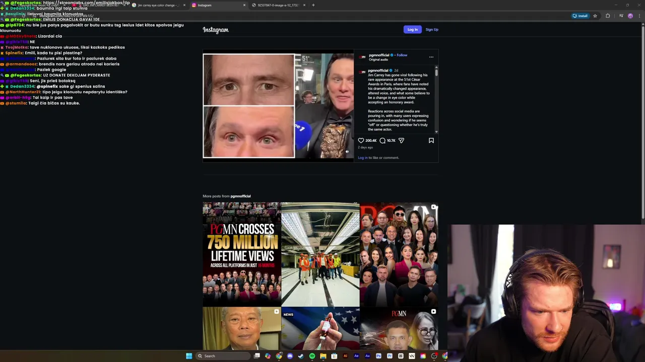645x362 pixels.
Task: Open the older man in suit post thumbnail
Action: pyautogui.click(x=242, y=328)
